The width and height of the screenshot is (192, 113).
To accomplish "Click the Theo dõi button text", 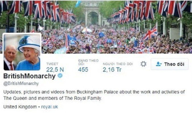I will point(174,64).
